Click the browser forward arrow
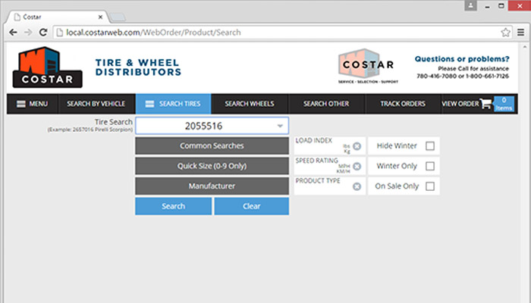531x303 pixels. tap(28, 33)
